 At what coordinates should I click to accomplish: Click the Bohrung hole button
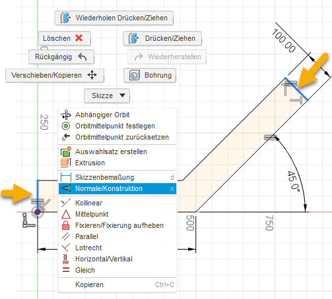point(150,75)
